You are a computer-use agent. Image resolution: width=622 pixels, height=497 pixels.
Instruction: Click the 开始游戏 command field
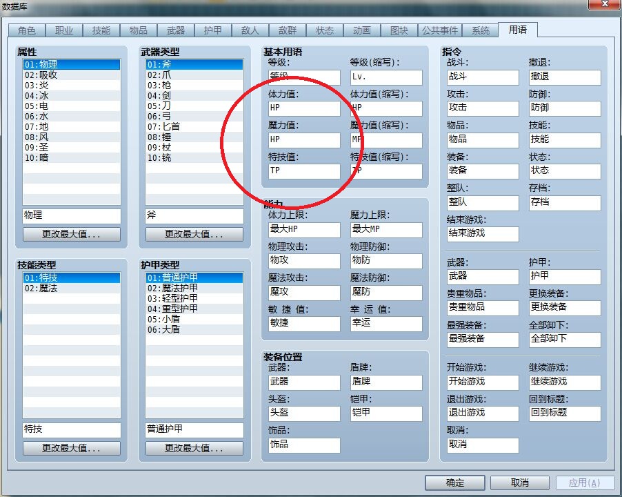[483, 382]
